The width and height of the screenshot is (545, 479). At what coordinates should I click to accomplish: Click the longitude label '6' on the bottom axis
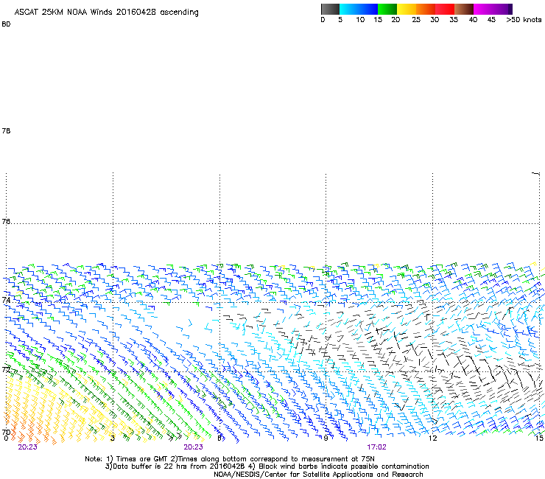point(219,438)
